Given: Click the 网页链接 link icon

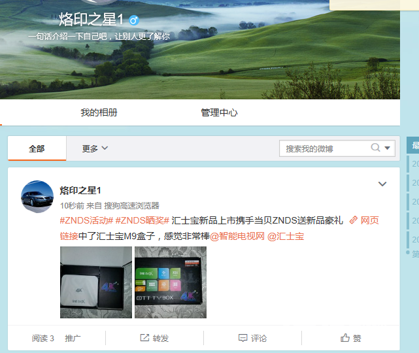Looking at the screenshot, I should coord(353,220).
